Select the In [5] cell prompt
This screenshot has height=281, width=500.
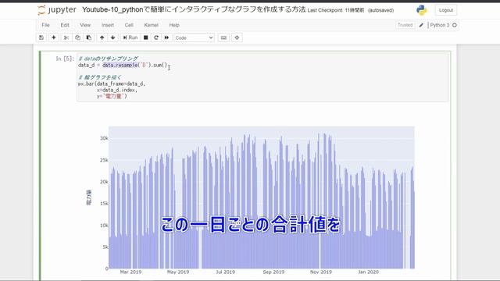coord(65,59)
